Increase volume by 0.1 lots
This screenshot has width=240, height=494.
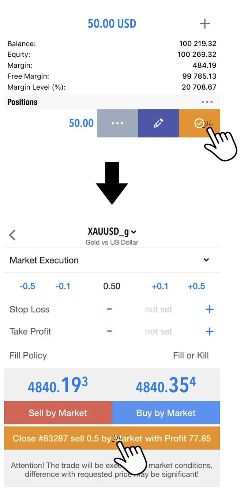pos(160,286)
